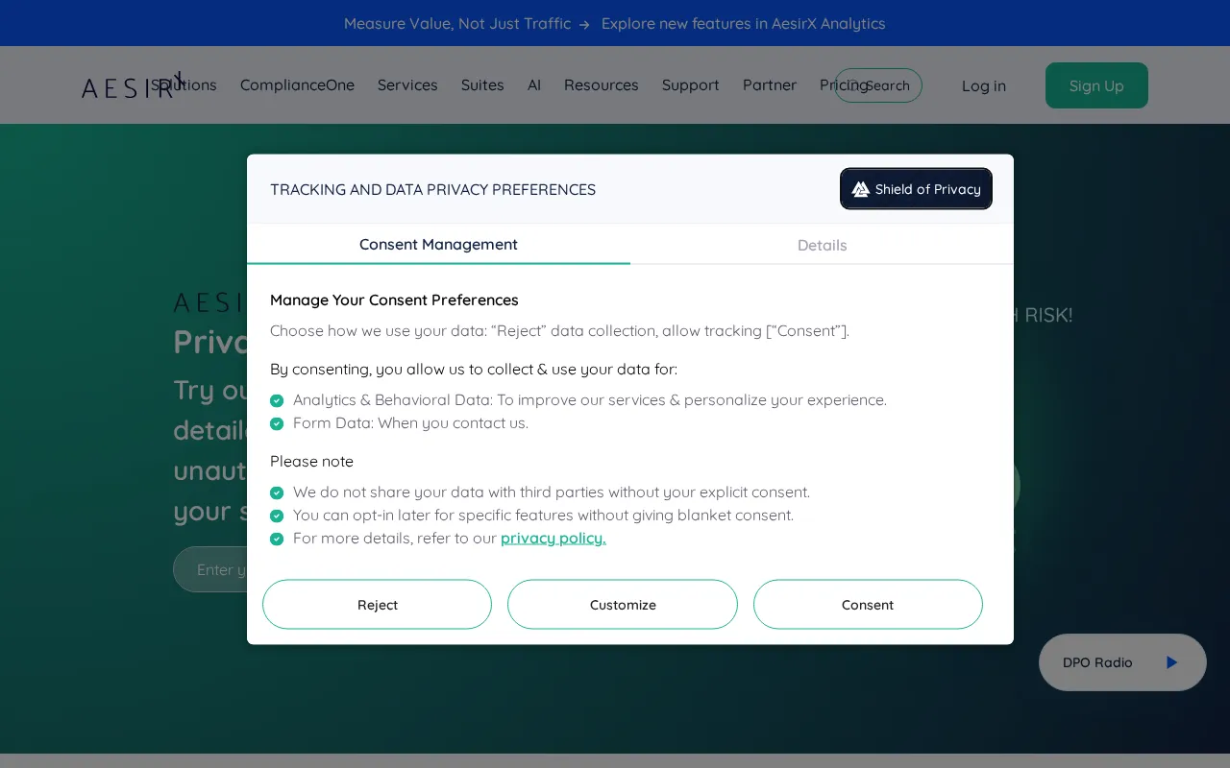Click the Analytics & Behavioral Data check icon
This screenshot has width=1230, height=768.
[x=277, y=400]
